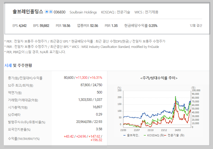Click 외국인지분율(%) row label
Screen dimensions: 213x149
click(x=19, y=129)
